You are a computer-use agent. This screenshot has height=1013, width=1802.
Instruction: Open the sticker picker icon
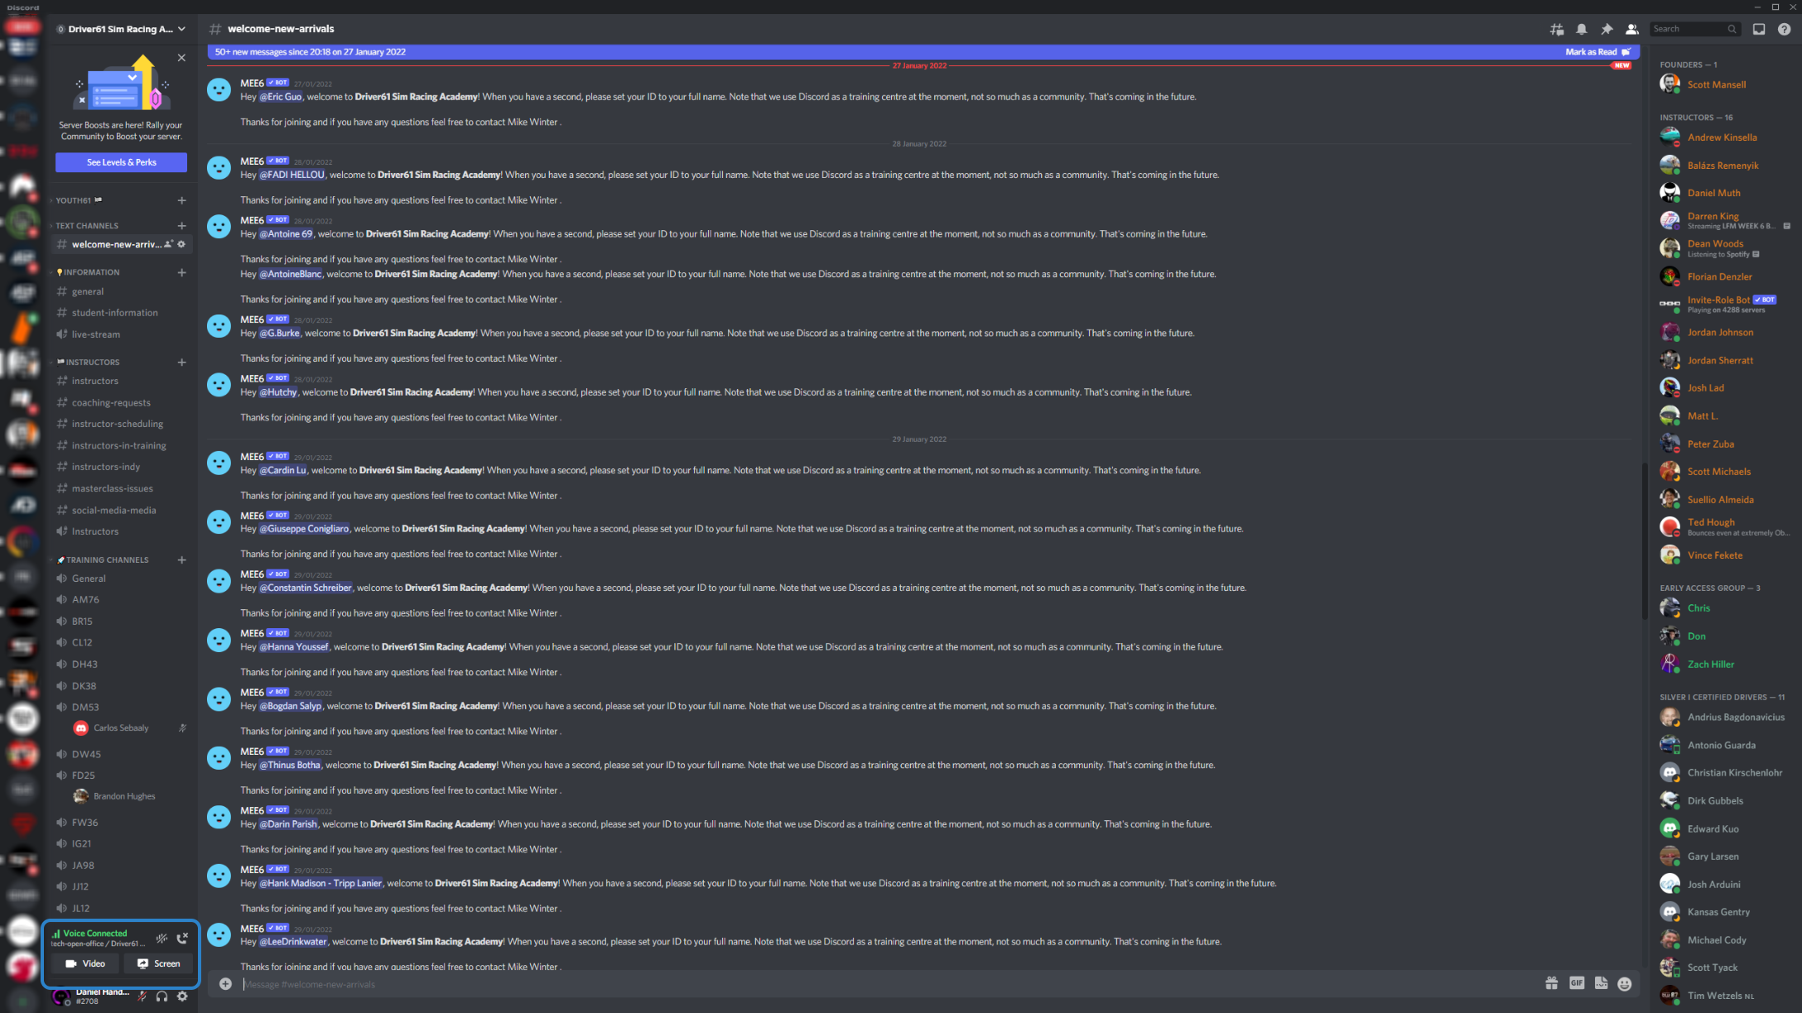coord(1601,983)
